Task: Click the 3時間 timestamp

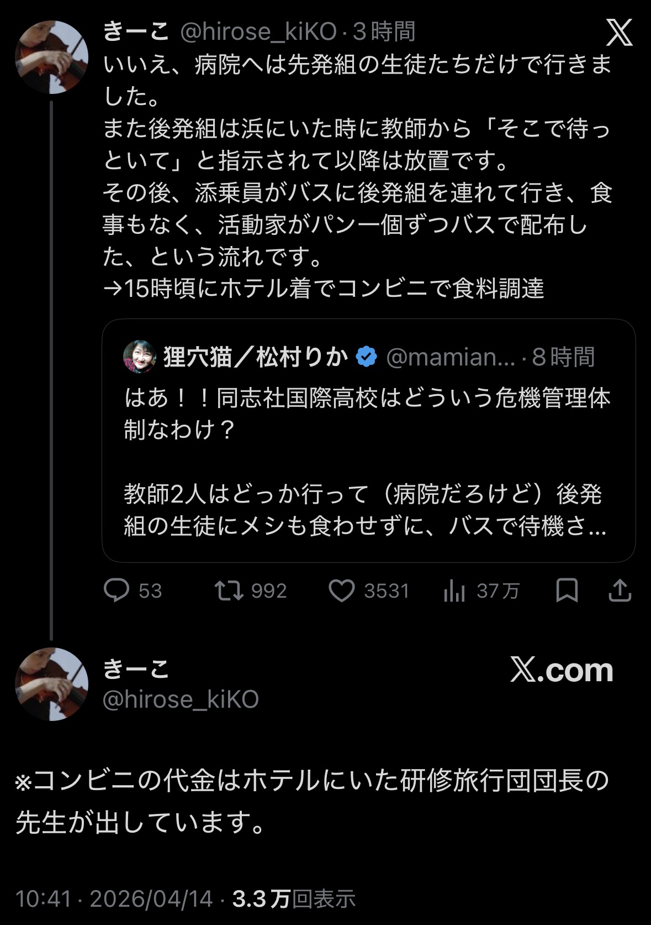Action: 384,32
